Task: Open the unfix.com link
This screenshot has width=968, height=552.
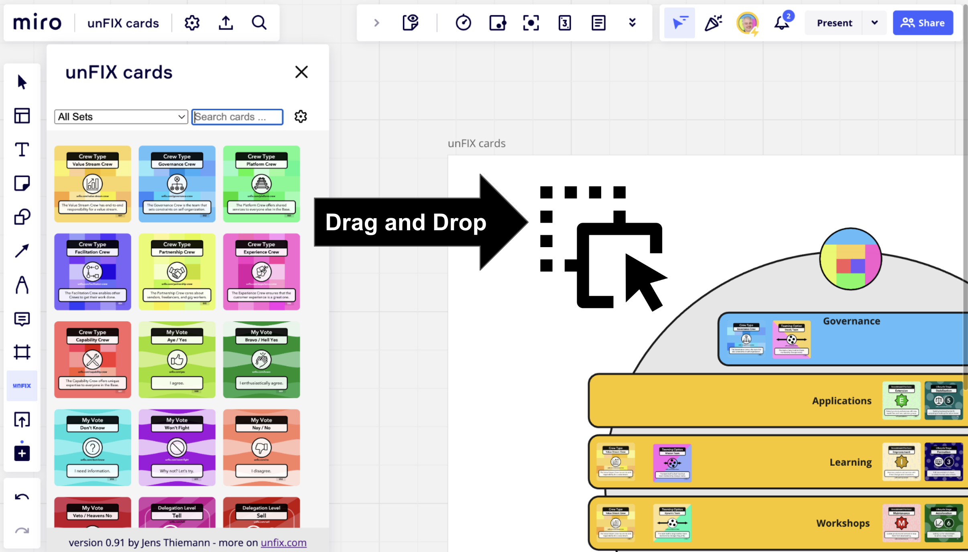Action: tap(284, 543)
